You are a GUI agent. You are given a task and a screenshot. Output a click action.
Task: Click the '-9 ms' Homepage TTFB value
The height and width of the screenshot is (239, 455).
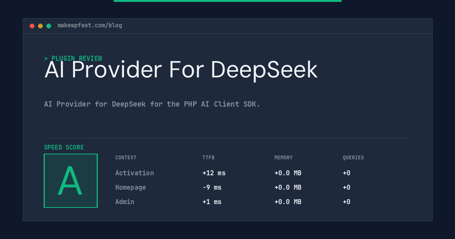[212, 187]
